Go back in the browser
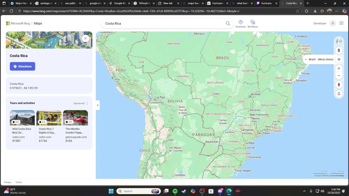This screenshot has width=349, height=196. pyautogui.click(x=4, y=11)
